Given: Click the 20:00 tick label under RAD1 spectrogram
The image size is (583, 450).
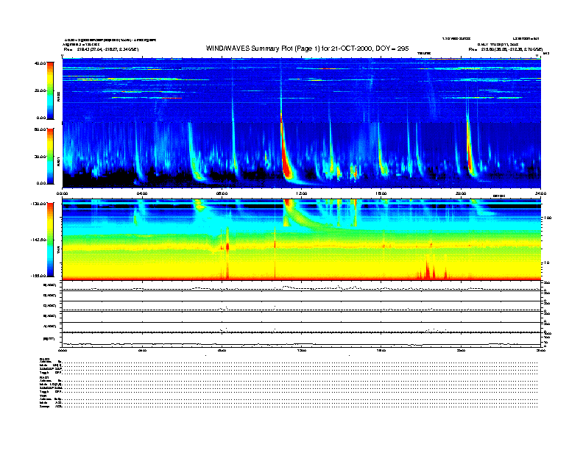Looking at the screenshot, I should point(461,193).
